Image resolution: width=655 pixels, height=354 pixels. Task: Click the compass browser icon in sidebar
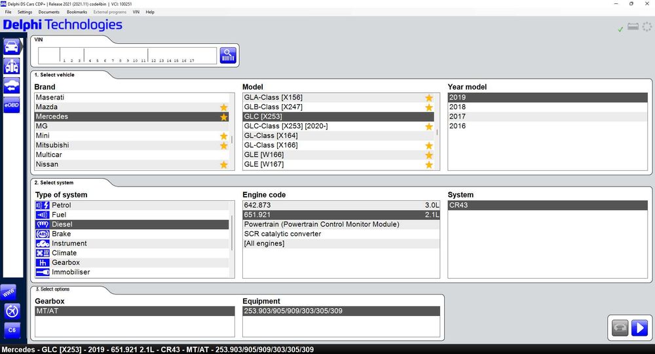coord(12,311)
